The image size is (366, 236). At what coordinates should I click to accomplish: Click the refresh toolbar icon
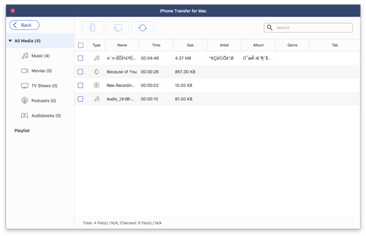[x=143, y=28]
